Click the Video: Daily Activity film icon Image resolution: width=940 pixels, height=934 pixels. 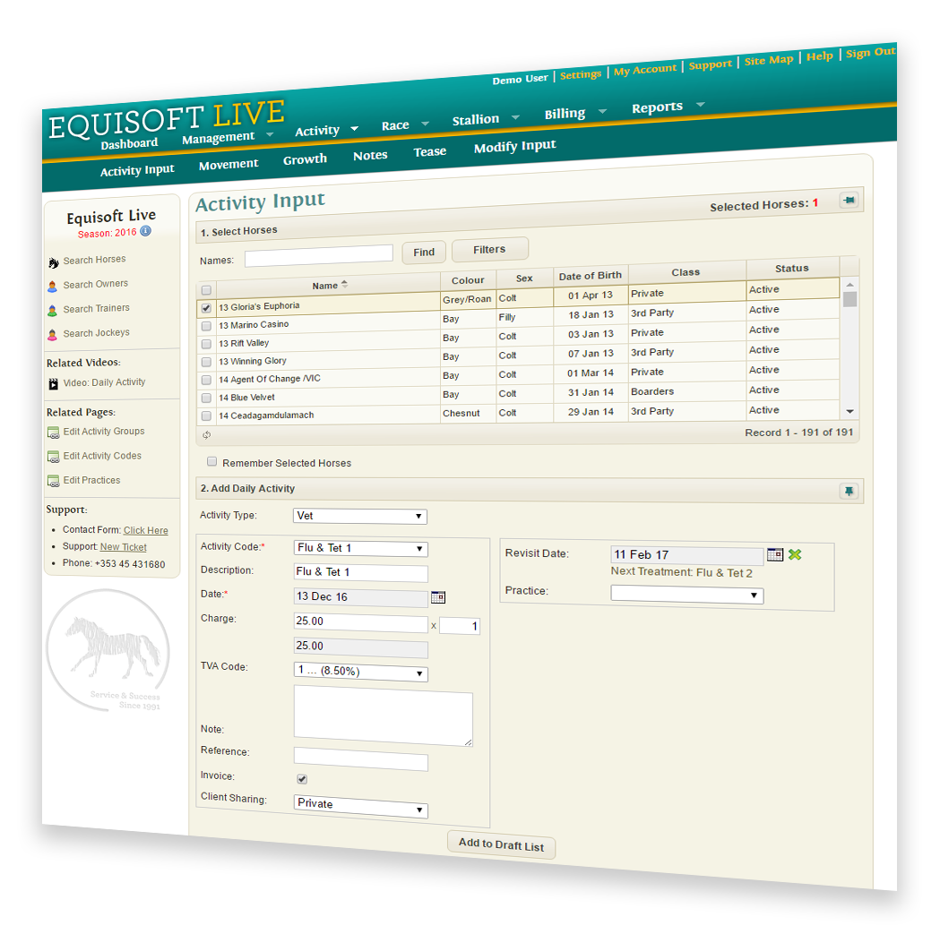[x=54, y=384]
